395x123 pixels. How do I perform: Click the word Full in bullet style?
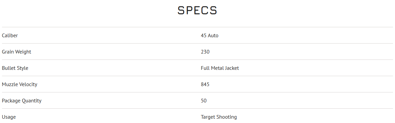click(204, 68)
